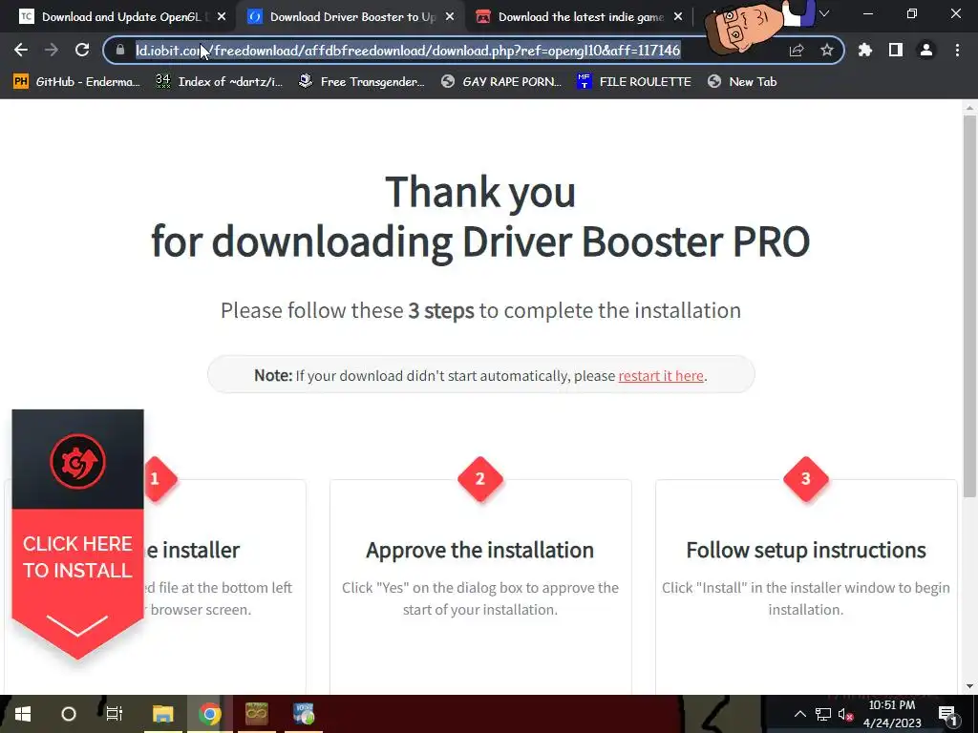Screen dimensions: 978x733
Task: Click the 'Approve the installation' heading
Action: pos(479,550)
